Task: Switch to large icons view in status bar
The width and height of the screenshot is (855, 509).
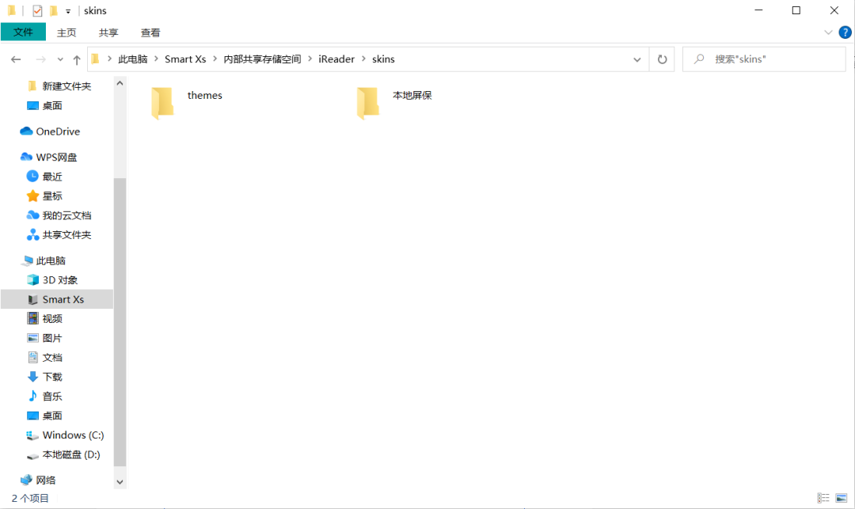Action: 841,498
